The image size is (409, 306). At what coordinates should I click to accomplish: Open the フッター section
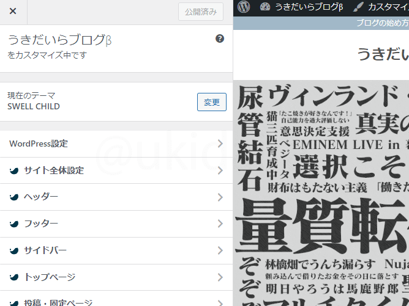tap(116, 224)
